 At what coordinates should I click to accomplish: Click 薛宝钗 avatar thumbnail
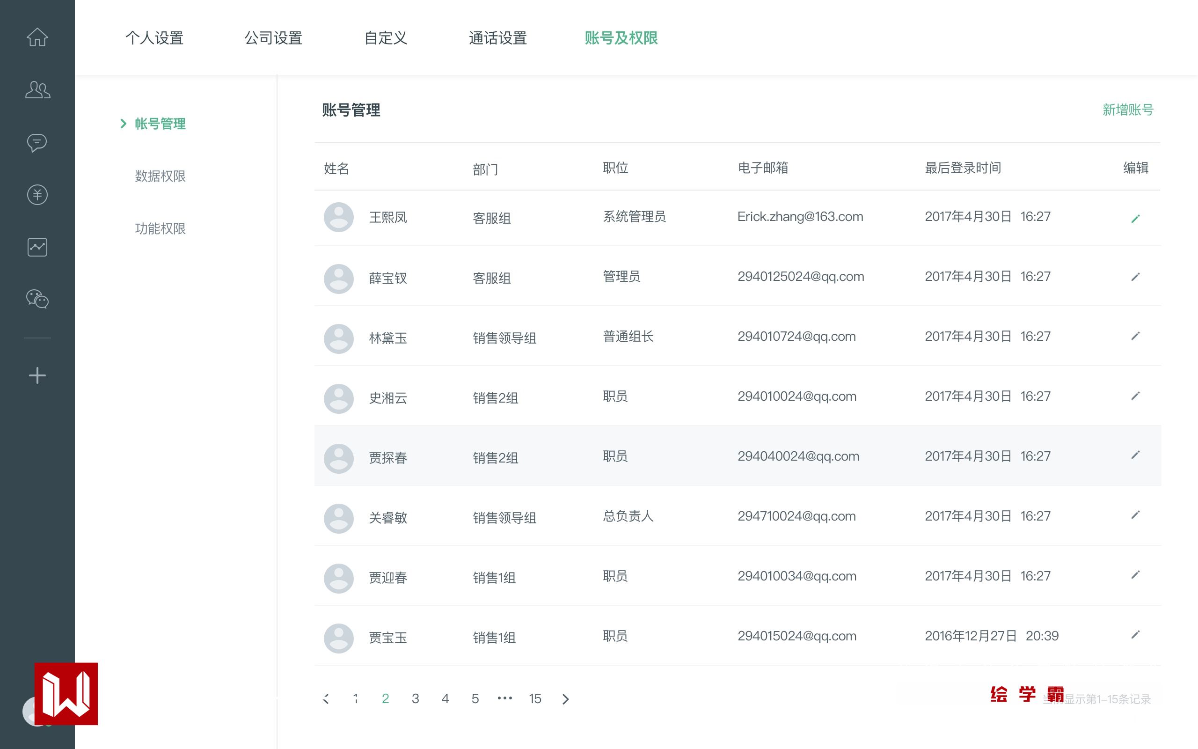(339, 279)
